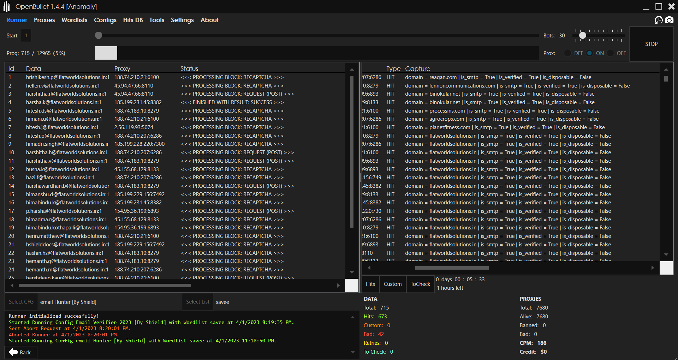The width and height of the screenshot is (678, 360).
Task: Sort bots list by Data column header
Action: (x=34, y=69)
